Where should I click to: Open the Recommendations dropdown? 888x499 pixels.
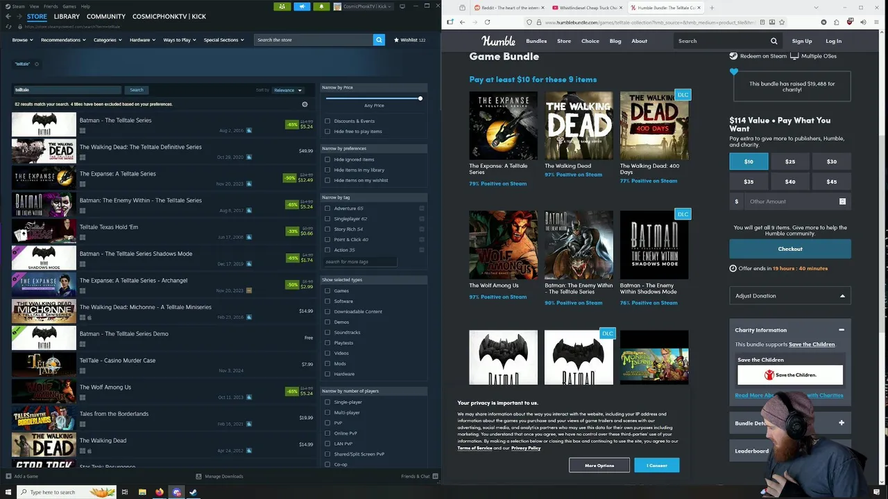tap(63, 40)
